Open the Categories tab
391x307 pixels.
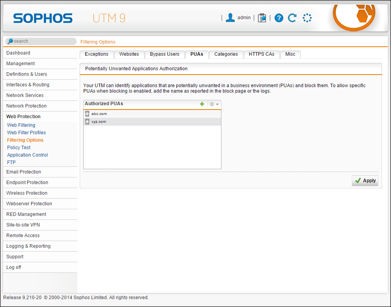pyautogui.click(x=226, y=54)
